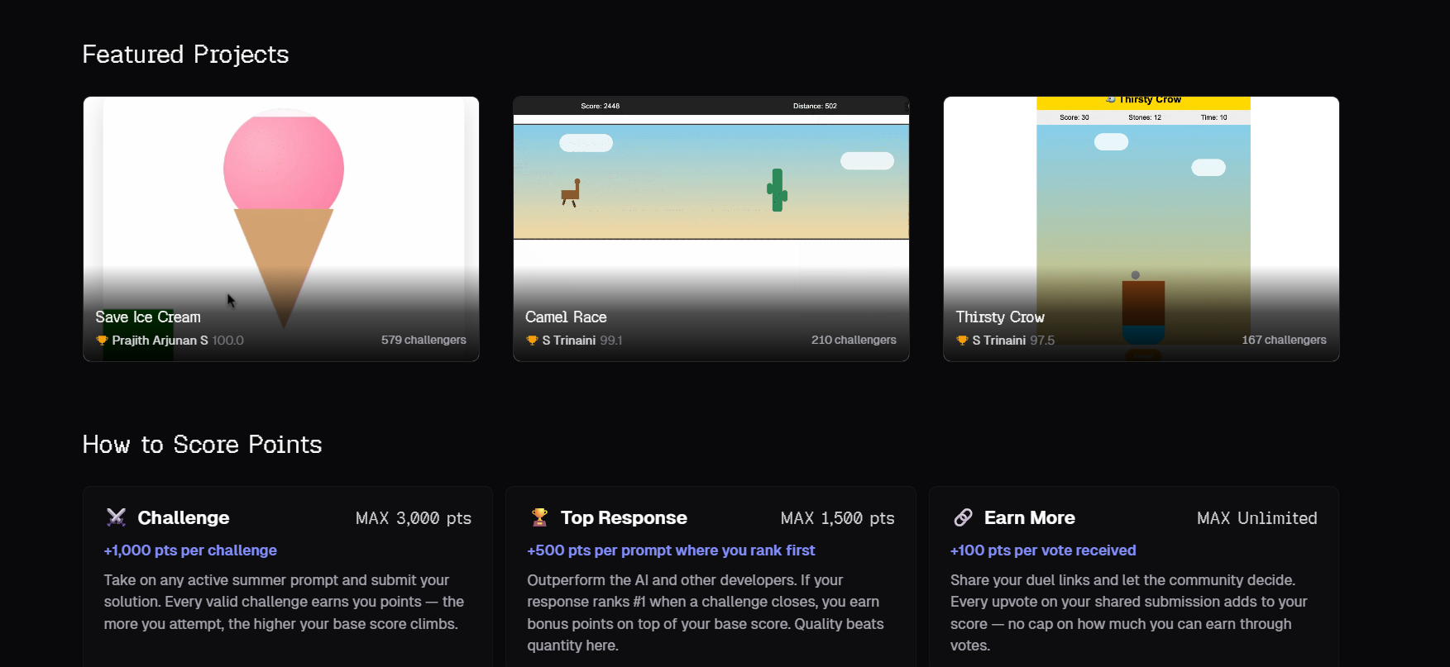Screen dimensions: 1450x667
Task: Select the 'Save Ice Cream' title text
Action: pyautogui.click(x=148, y=317)
